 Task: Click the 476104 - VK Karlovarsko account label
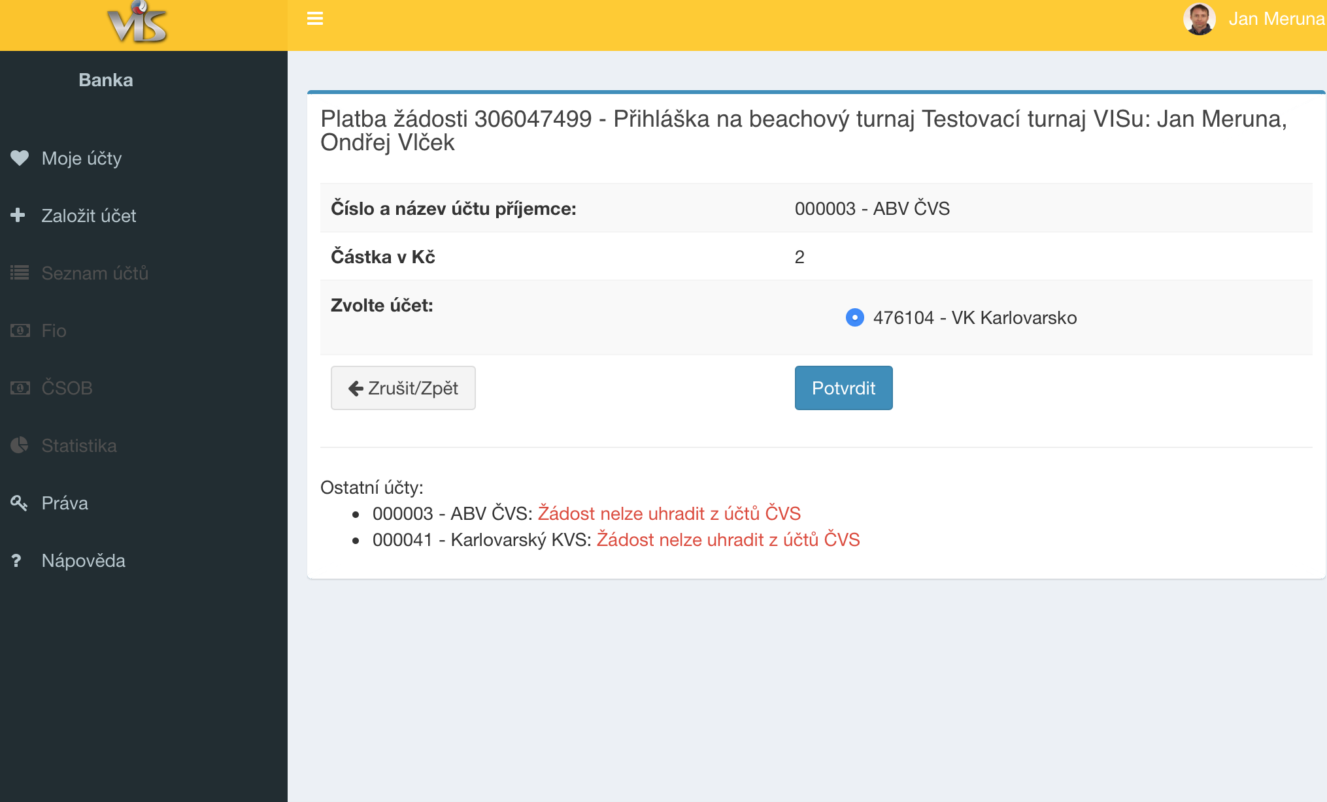[x=975, y=317]
